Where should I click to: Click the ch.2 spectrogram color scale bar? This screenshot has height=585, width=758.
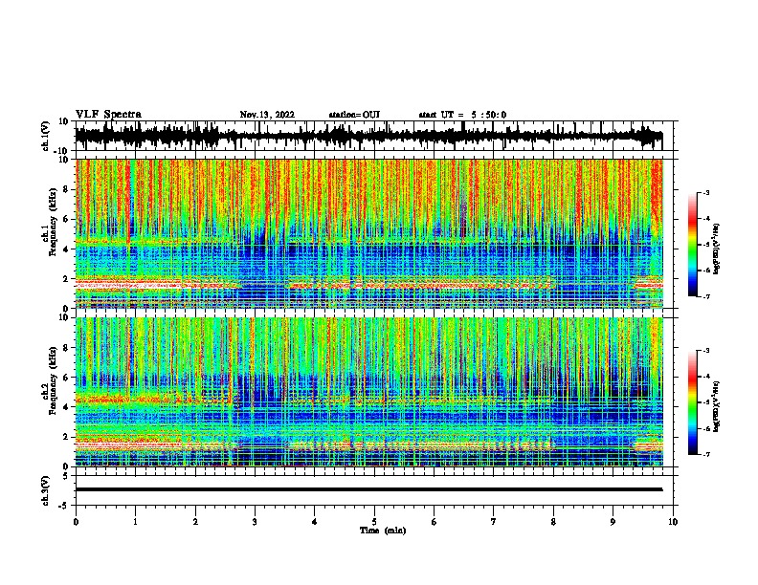(692, 402)
